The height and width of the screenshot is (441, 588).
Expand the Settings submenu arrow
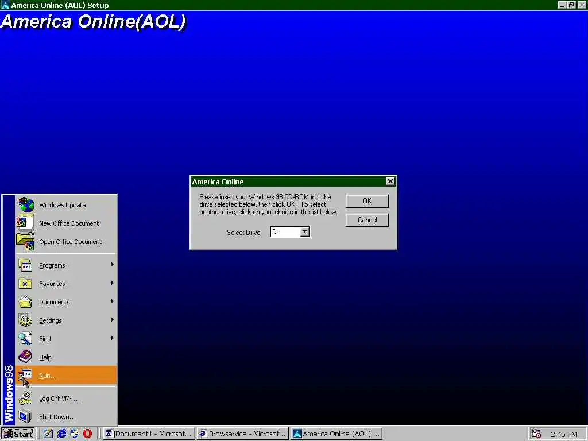112,320
